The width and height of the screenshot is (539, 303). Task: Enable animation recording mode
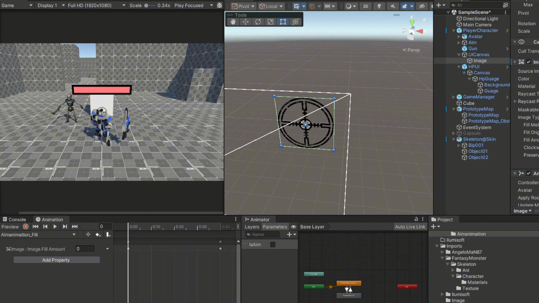(26, 226)
